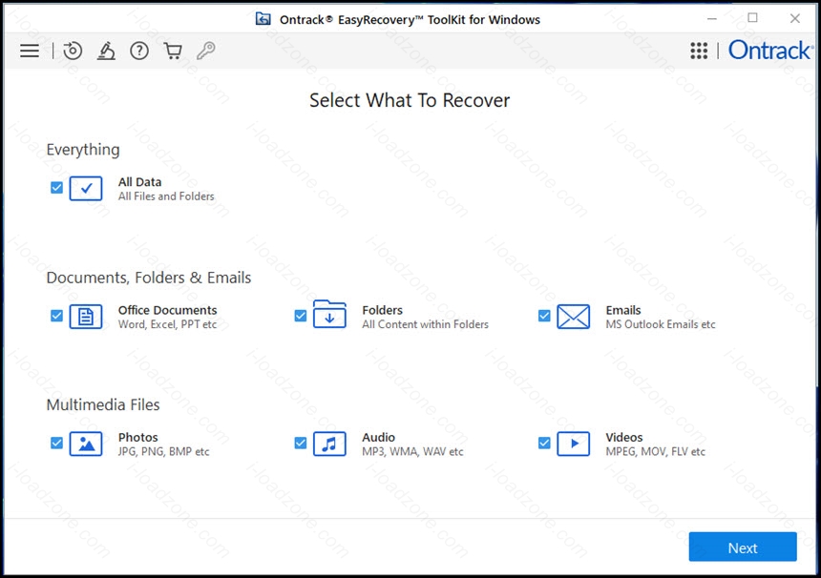Image resolution: width=821 pixels, height=578 pixels.
Task: Click the Folders download folder icon
Action: point(329,315)
